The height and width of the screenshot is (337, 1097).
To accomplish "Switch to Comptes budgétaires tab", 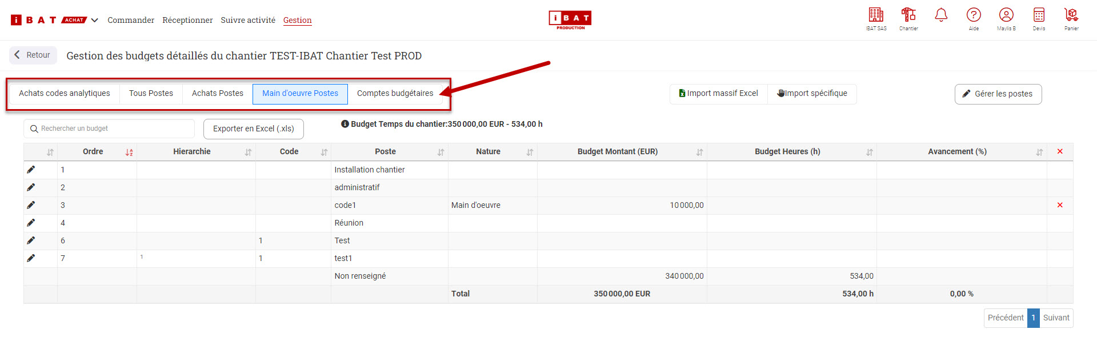I will [395, 93].
